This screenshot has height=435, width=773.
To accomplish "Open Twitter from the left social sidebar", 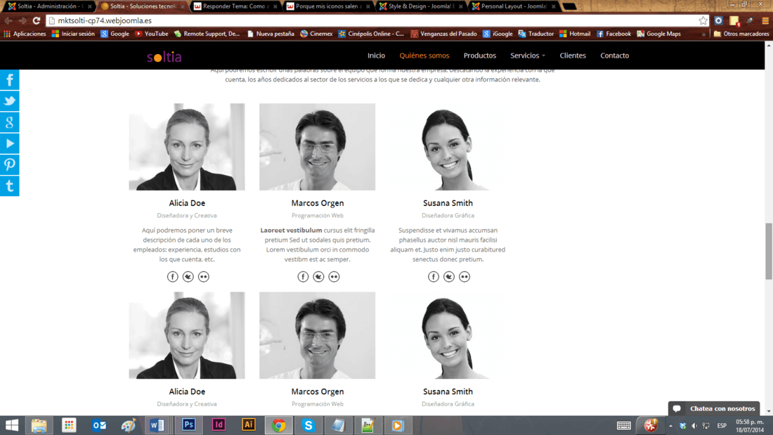I will [9, 101].
